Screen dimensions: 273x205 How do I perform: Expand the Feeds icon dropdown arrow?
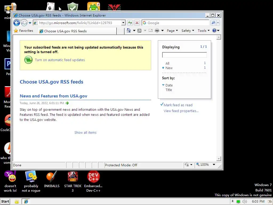click(145, 31)
